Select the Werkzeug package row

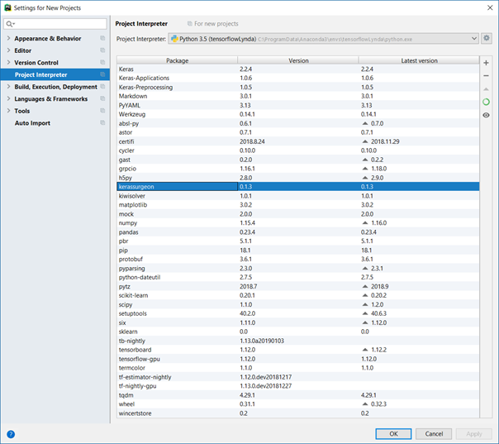tap(298, 114)
